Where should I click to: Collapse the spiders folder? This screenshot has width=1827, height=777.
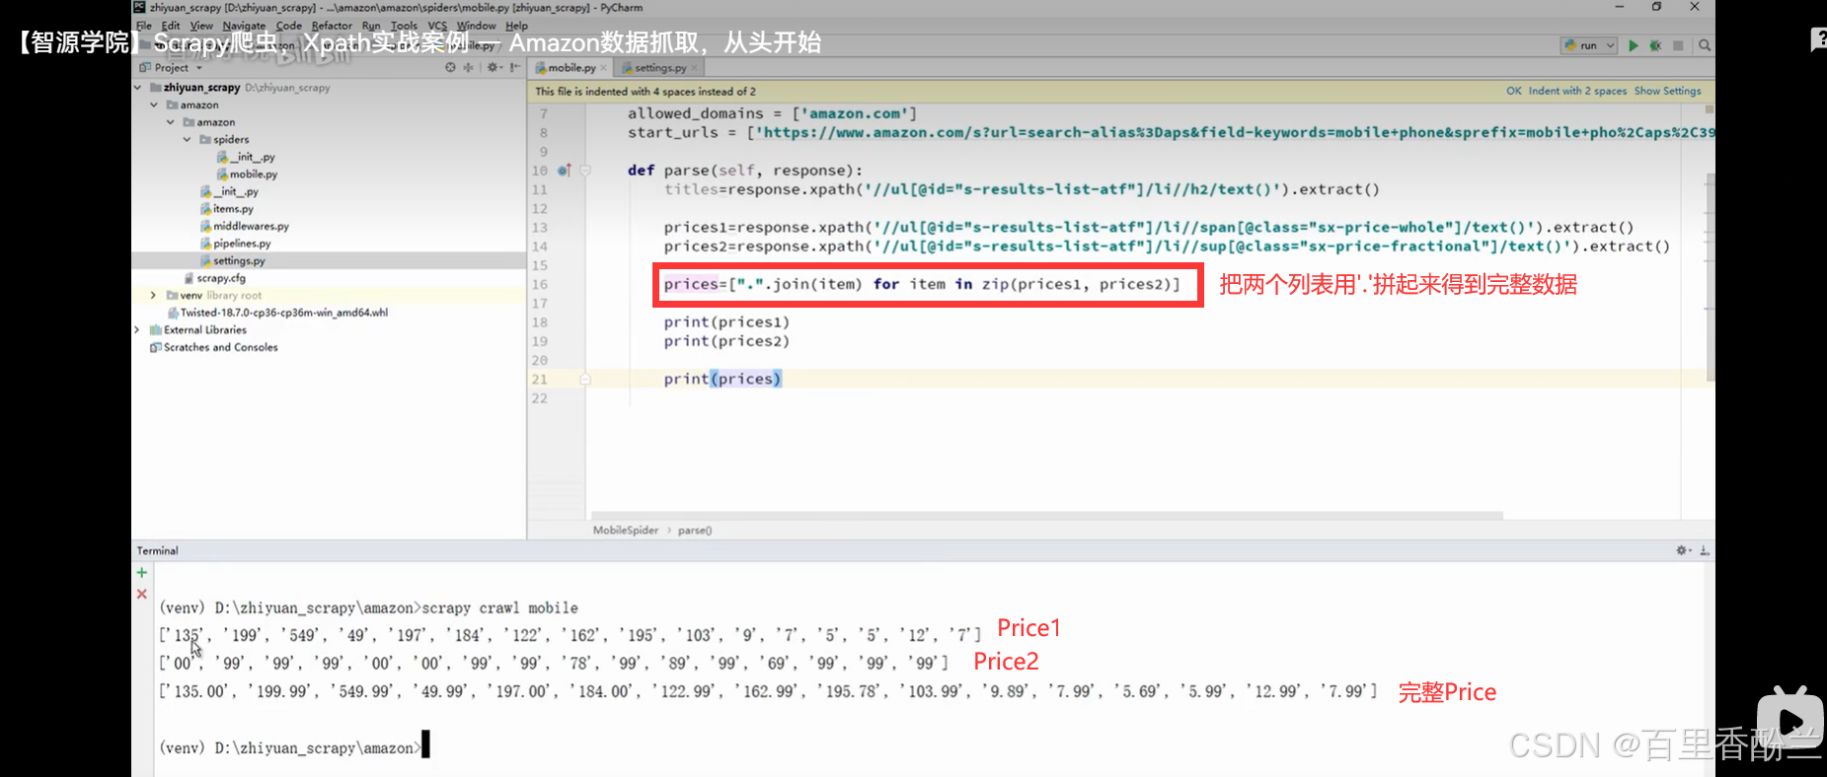(188, 140)
